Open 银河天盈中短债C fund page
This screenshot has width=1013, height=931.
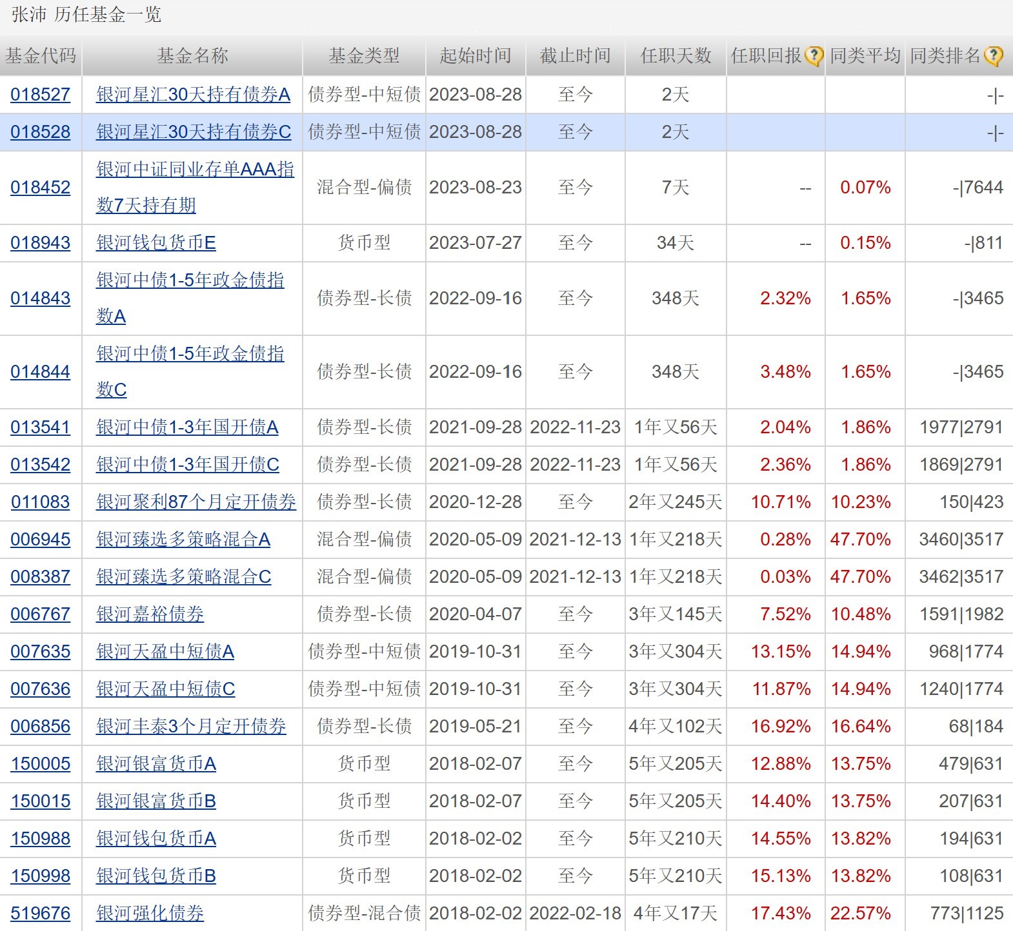pyautogui.click(x=165, y=689)
